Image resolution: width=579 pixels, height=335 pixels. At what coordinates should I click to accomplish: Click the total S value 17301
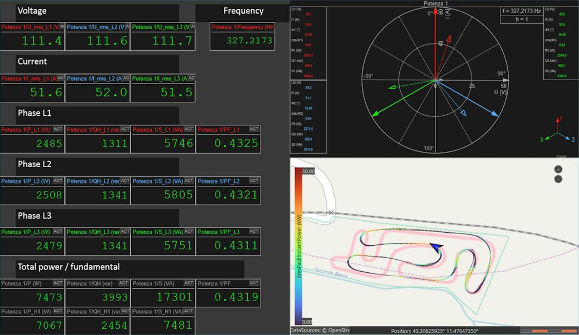click(x=175, y=297)
